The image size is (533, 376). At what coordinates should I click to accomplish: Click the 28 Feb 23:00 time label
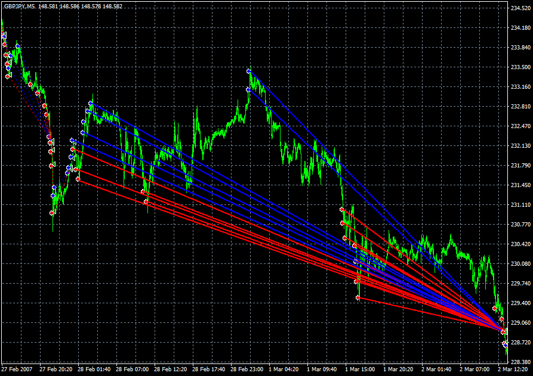pyautogui.click(x=247, y=369)
